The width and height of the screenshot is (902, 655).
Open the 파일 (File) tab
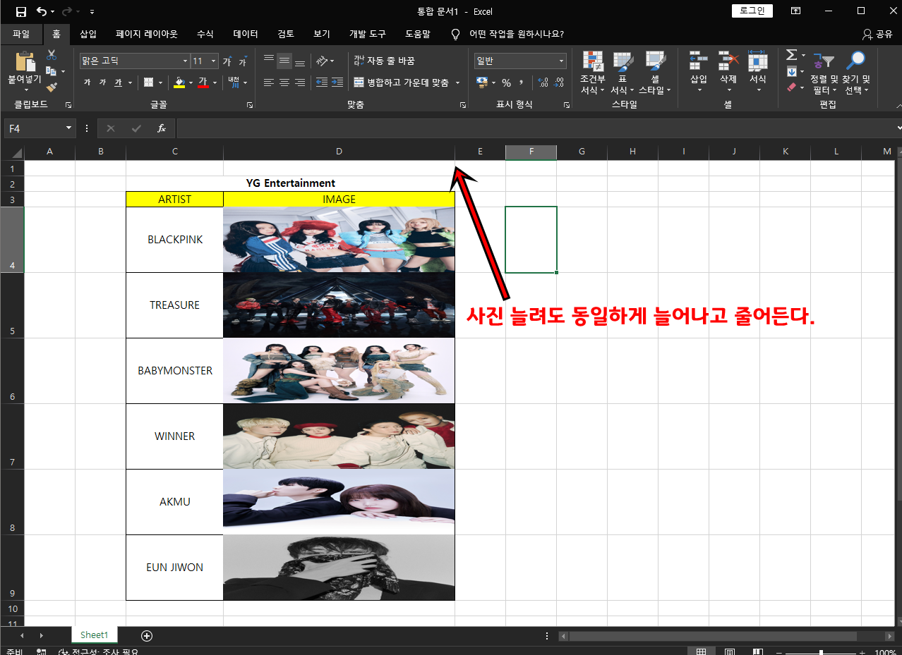point(21,34)
